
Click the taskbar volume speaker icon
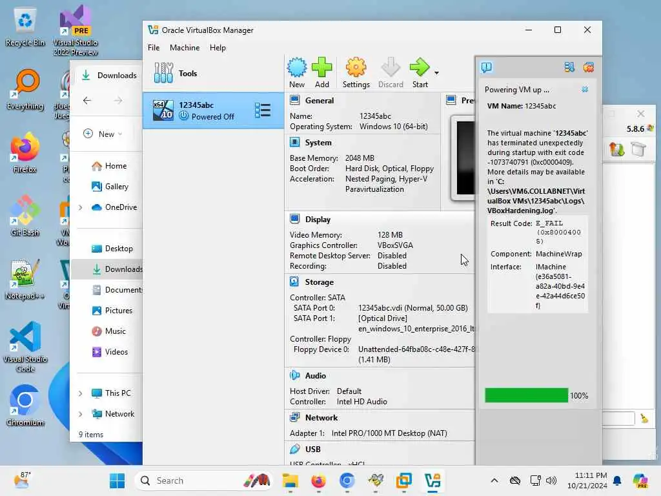[x=551, y=480]
